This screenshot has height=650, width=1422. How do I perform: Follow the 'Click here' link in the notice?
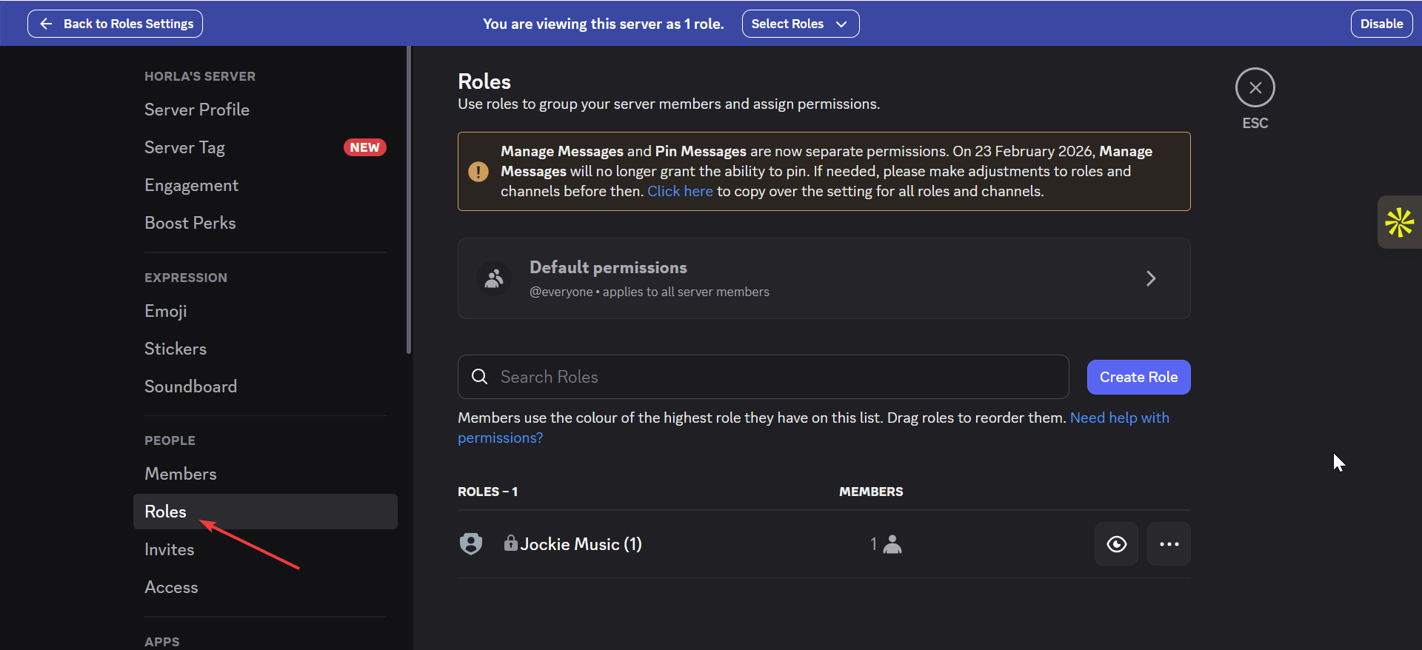680,191
